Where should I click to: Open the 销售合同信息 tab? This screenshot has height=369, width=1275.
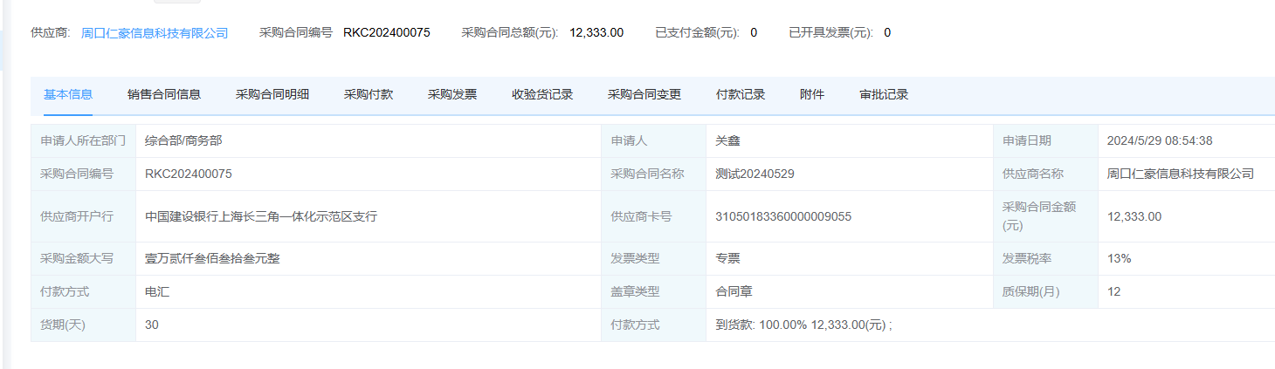pos(164,95)
